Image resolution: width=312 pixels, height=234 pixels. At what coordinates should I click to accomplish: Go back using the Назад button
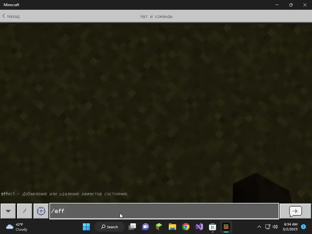(x=11, y=16)
